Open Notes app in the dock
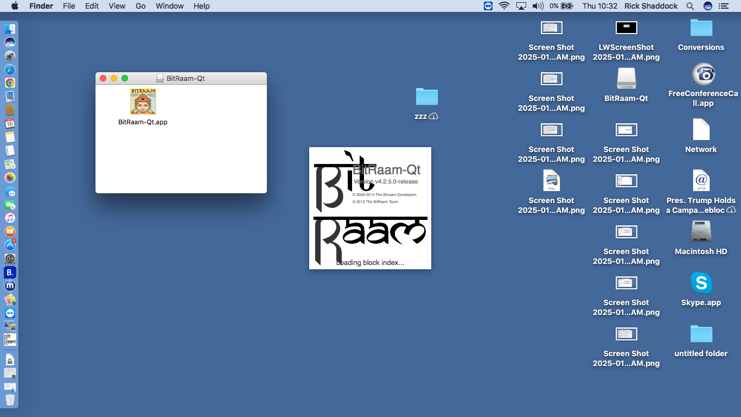This screenshot has height=417, width=741. point(10,137)
